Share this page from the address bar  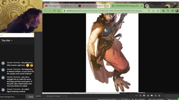[x=153, y=11]
